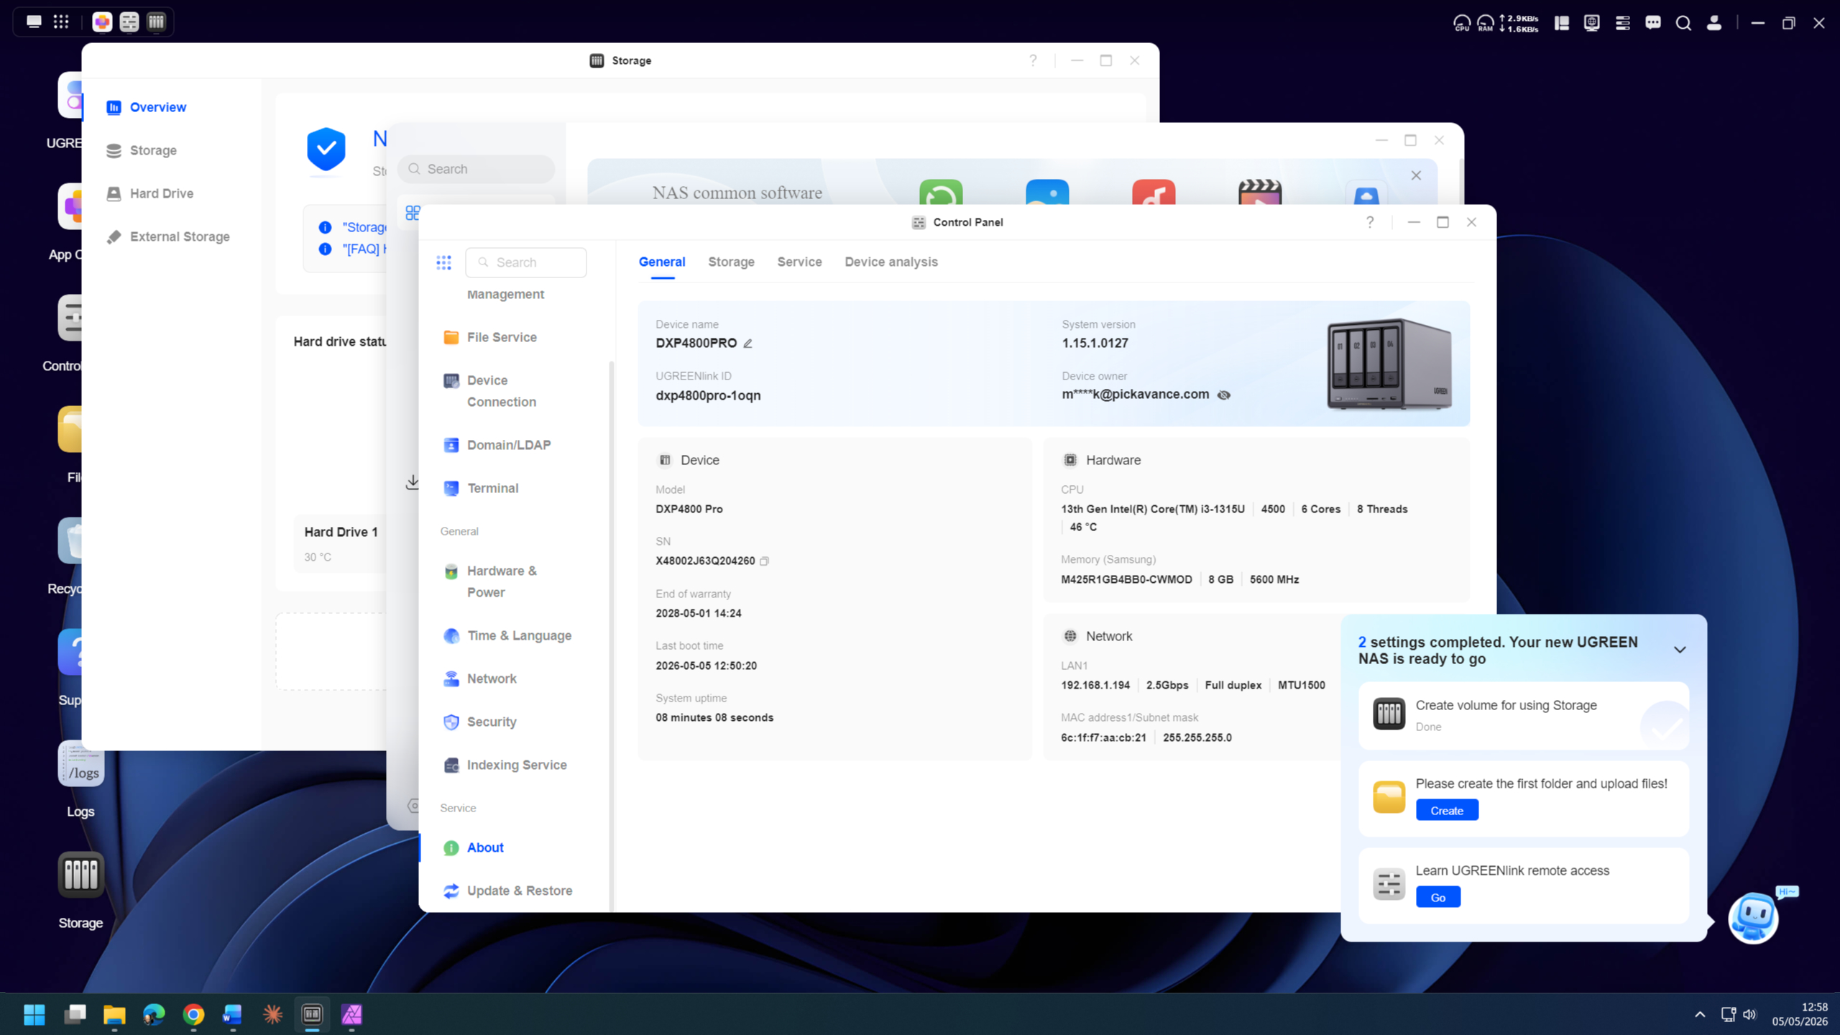This screenshot has height=1035, width=1840.
Task: Click the Control Panel home grid icon
Action: click(x=443, y=262)
